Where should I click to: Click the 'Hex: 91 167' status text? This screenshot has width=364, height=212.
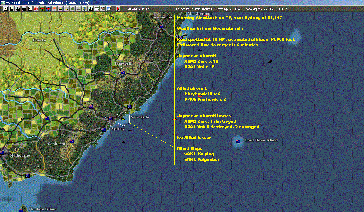click(x=278, y=9)
